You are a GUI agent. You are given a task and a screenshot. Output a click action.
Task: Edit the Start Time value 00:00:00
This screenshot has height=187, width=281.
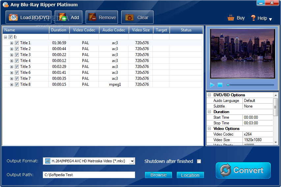pyautogui.click(x=258, y=117)
